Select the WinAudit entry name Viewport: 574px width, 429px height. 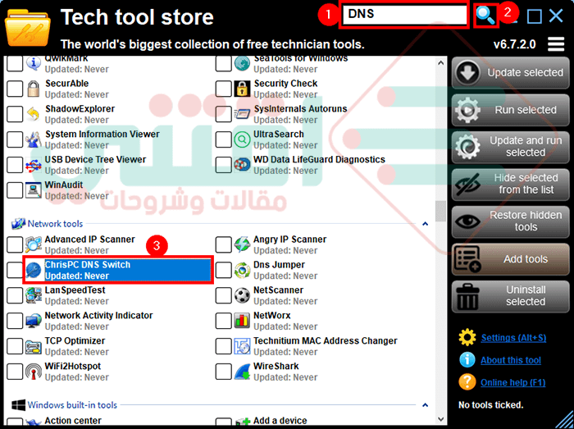64,185
